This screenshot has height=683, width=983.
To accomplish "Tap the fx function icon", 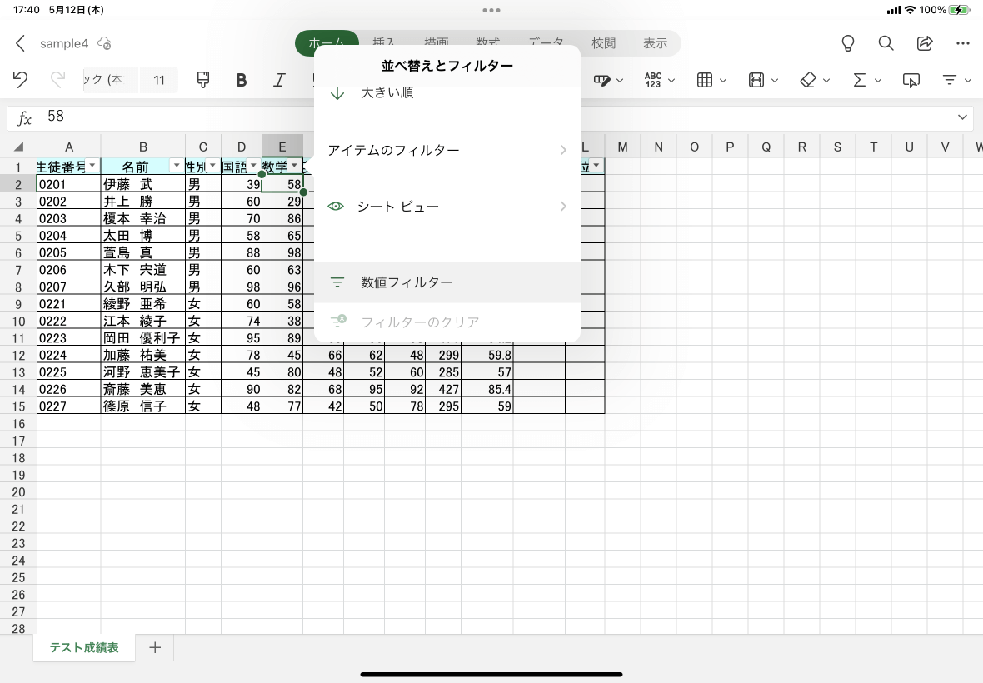I will [24, 117].
